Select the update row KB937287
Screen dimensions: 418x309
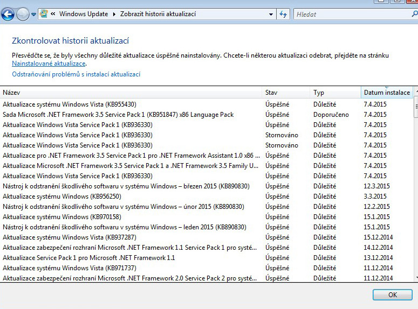[x=207, y=237]
